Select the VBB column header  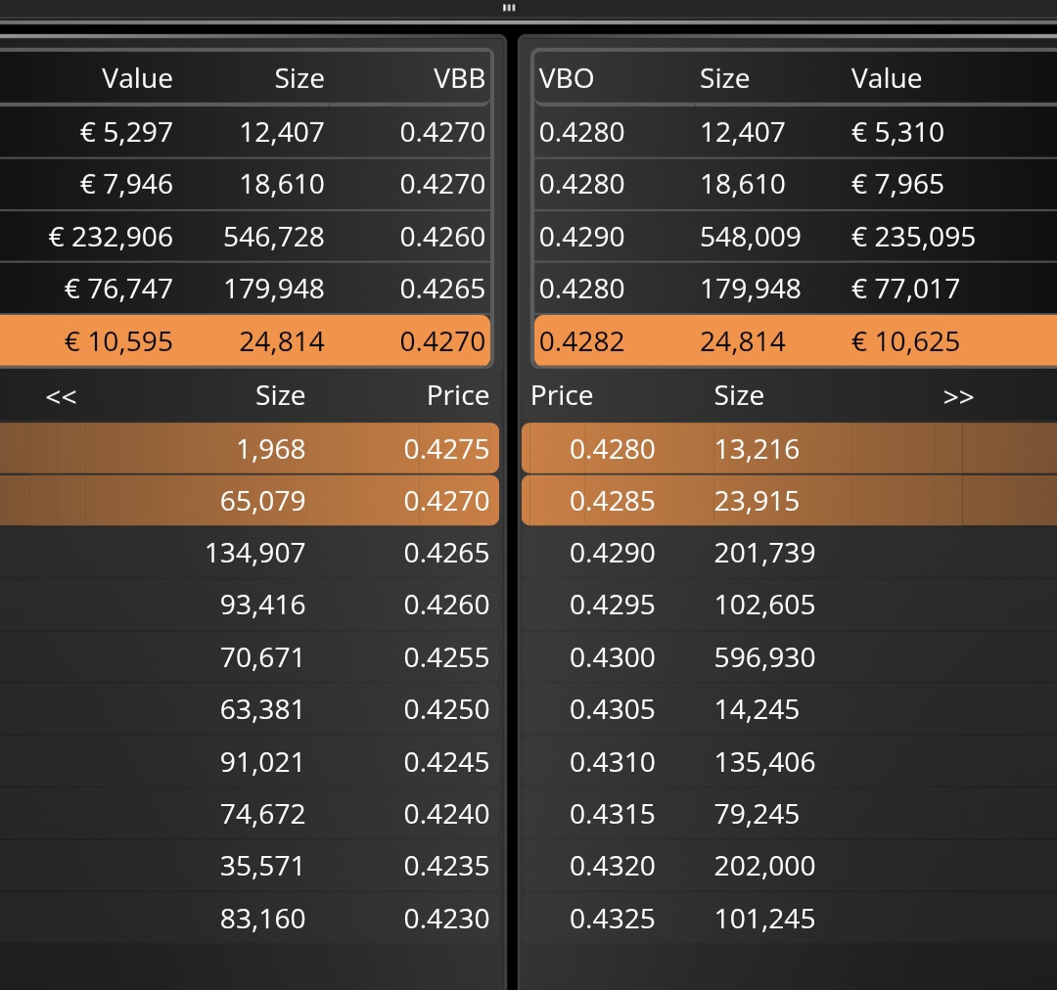(x=459, y=79)
